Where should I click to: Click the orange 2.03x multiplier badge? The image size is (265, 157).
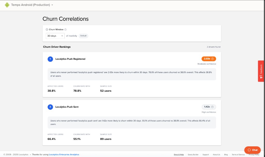tap(209, 59)
